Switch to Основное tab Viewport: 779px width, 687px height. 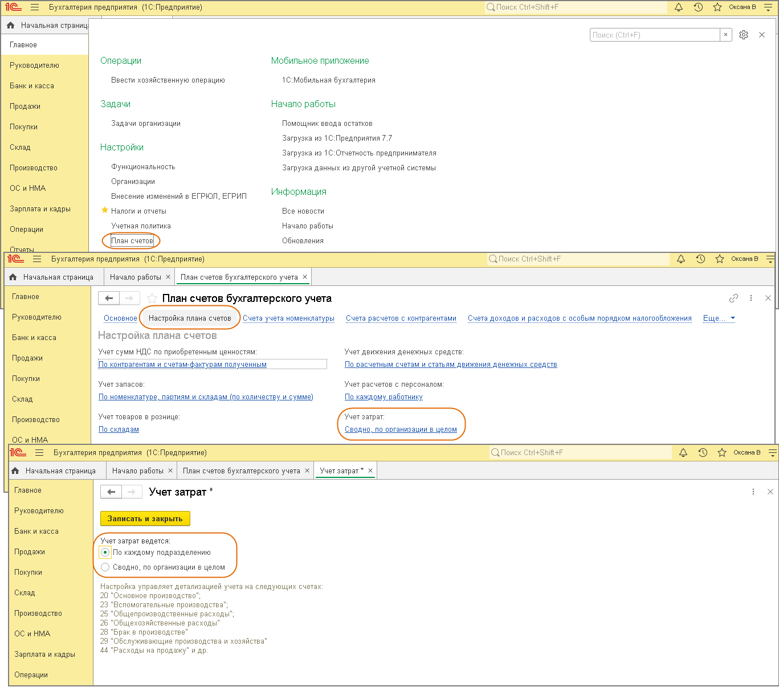coord(120,318)
